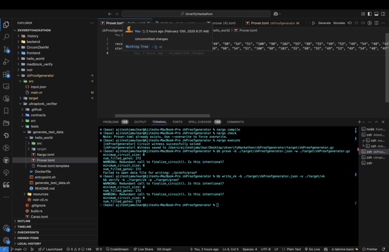This screenshot has height=252, width=389.
Task: Switch to the COMMENTS panel tab
Action: point(235,122)
